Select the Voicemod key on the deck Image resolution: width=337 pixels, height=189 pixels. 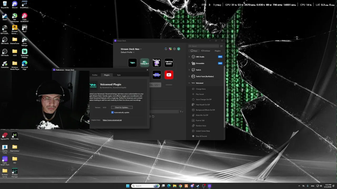132,63
